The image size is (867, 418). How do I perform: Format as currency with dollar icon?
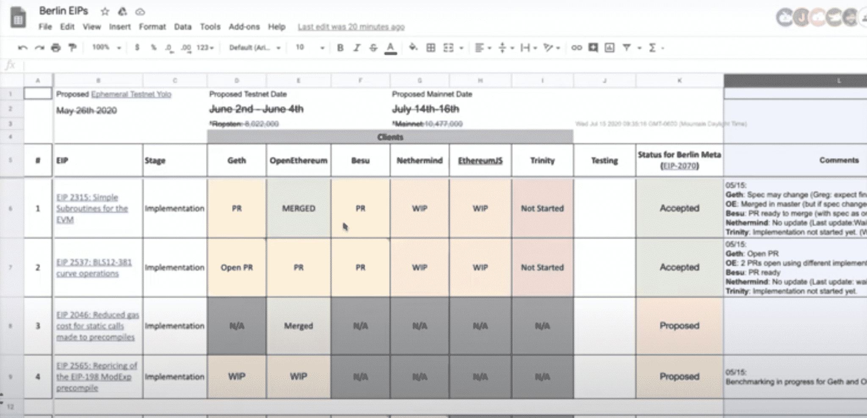click(137, 47)
